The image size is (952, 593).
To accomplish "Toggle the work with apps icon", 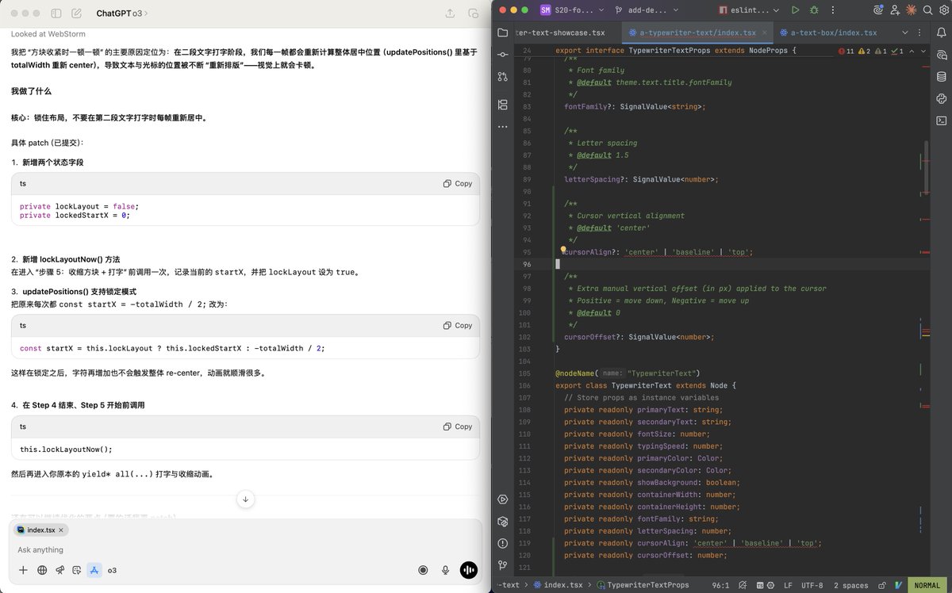I will pos(94,570).
